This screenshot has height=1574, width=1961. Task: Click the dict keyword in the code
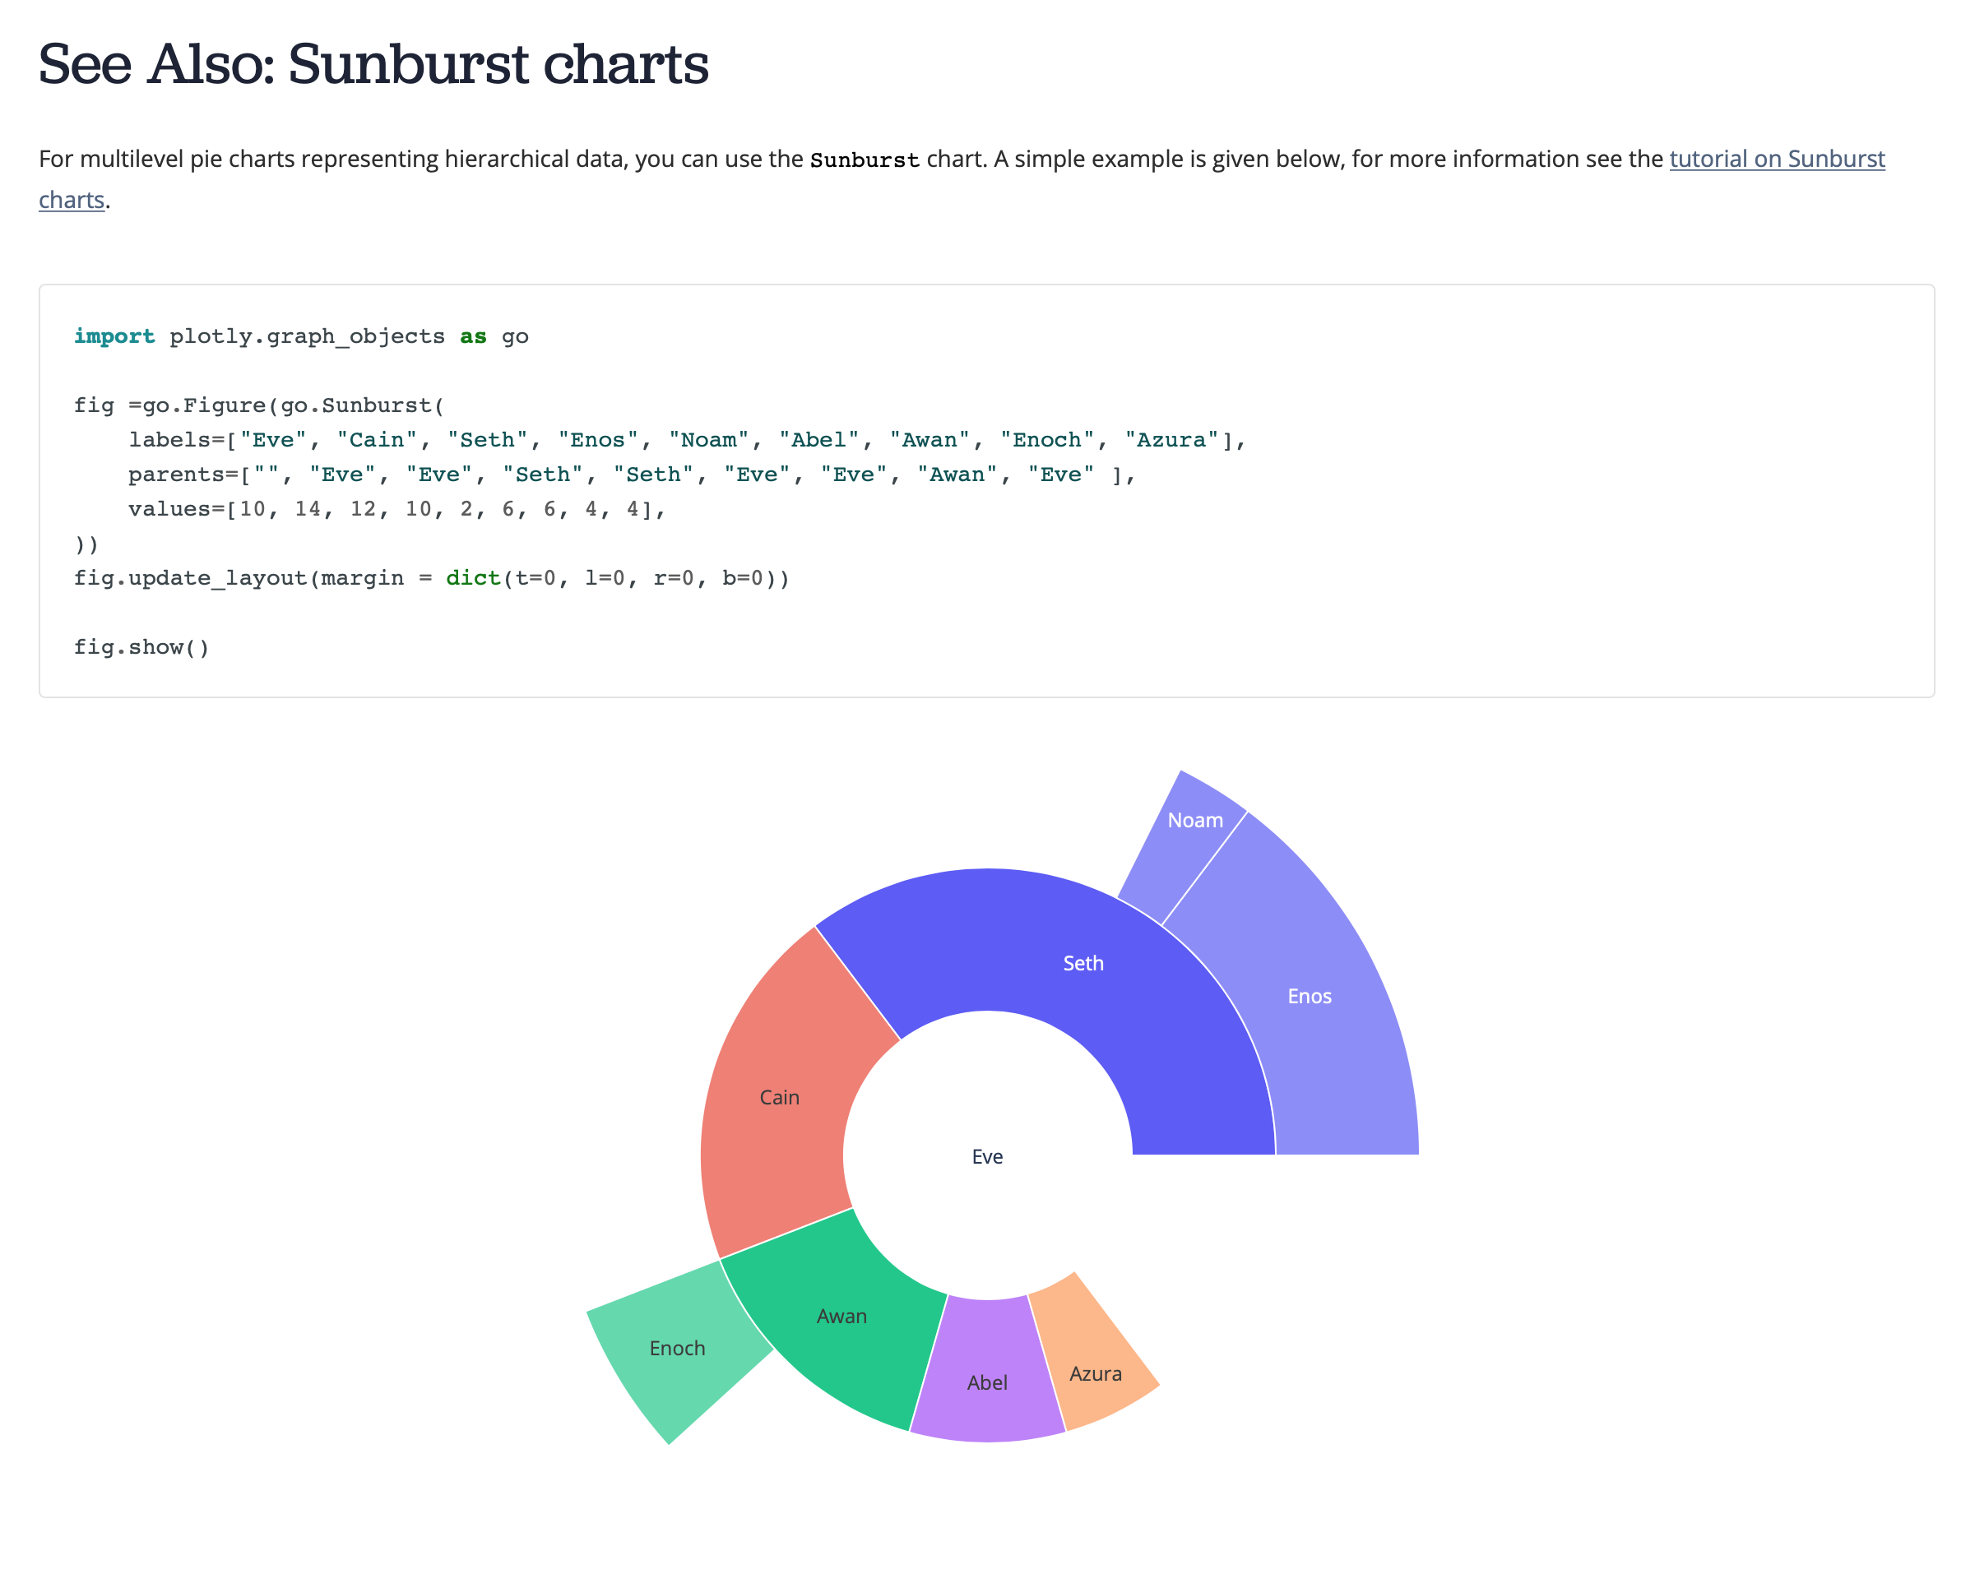(x=473, y=578)
